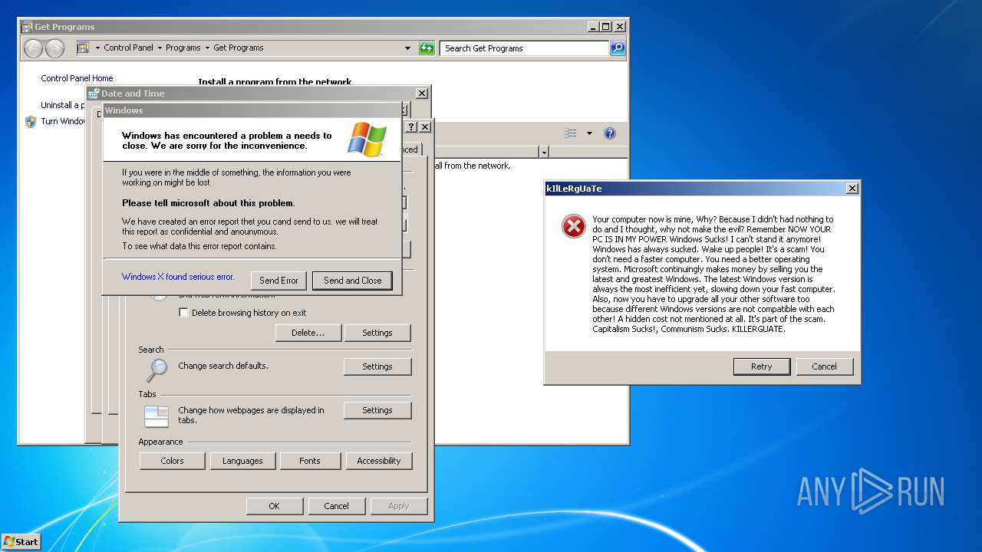Click the search magnifier icon in Get Programs
The width and height of the screenshot is (982, 552).
[x=618, y=48]
